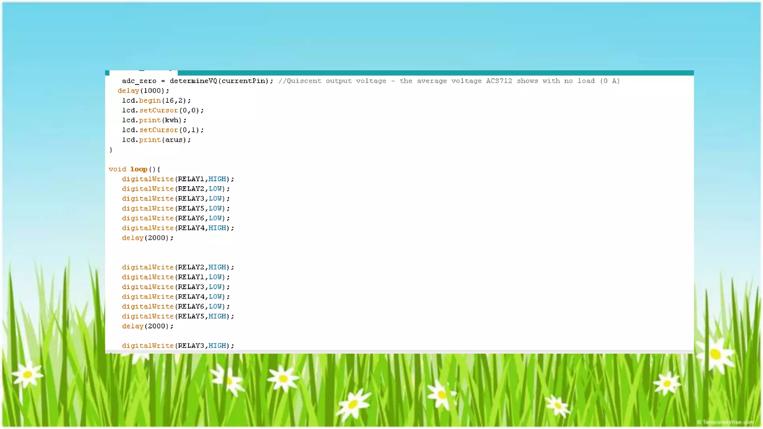
Task: Click digitalWrite(RELAY1,LOW) line
Action: tap(176, 277)
